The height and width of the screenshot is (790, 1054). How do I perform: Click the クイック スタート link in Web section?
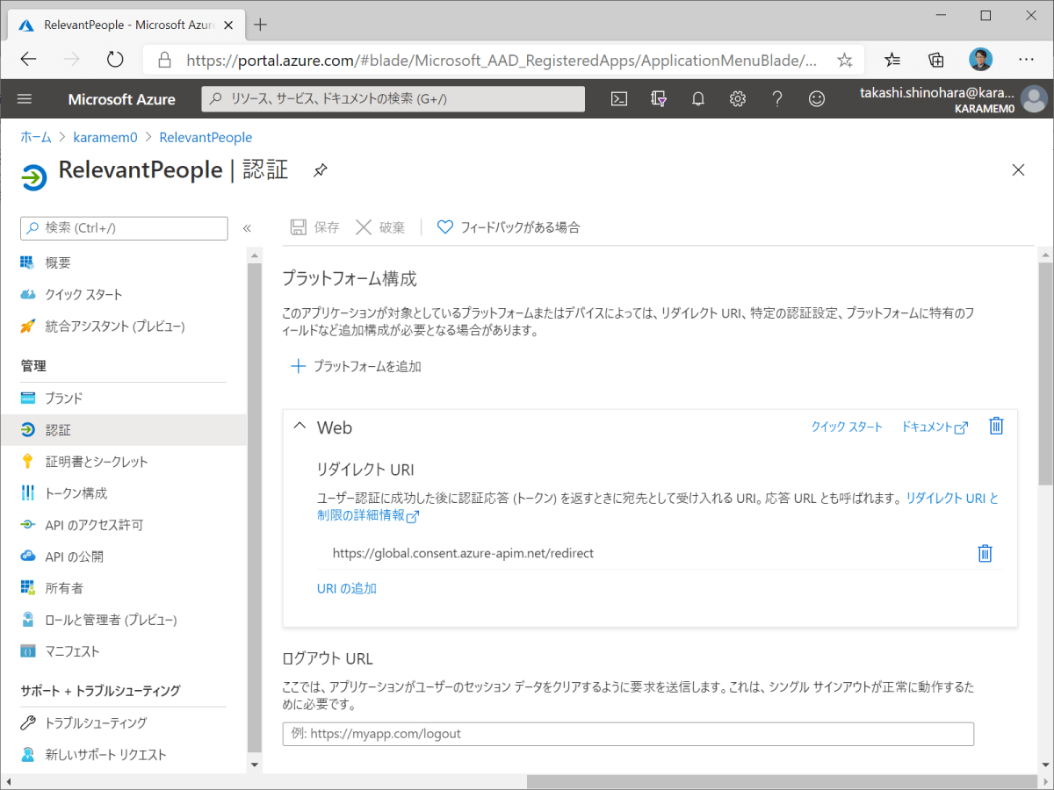pyautogui.click(x=847, y=427)
